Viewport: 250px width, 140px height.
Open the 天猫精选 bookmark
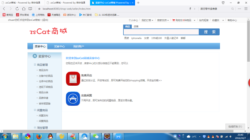pyautogui.click(x=54, y=15)
